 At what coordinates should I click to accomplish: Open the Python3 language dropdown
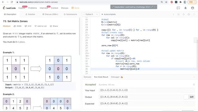[91, 14]
